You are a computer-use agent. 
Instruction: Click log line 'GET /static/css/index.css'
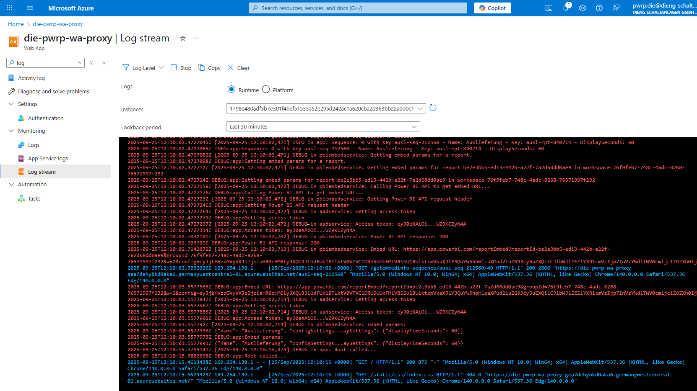(x=400, y=378)
